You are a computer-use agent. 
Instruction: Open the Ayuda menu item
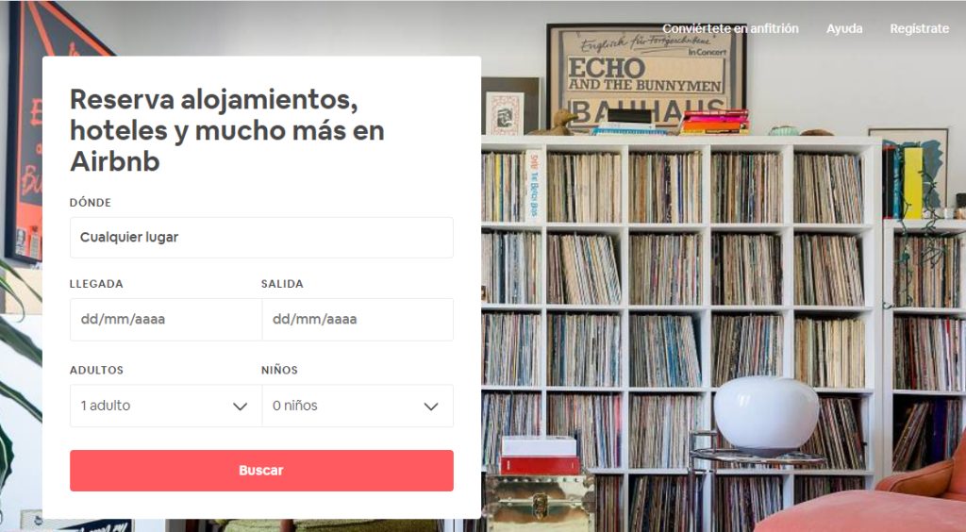tap(844, 28)
